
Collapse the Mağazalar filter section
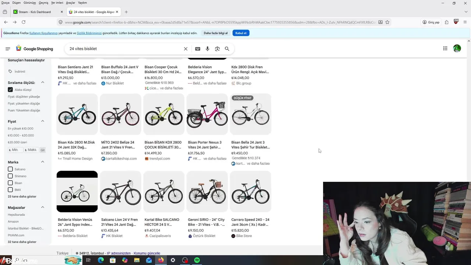pyautogui.click(x=43, y=207)
